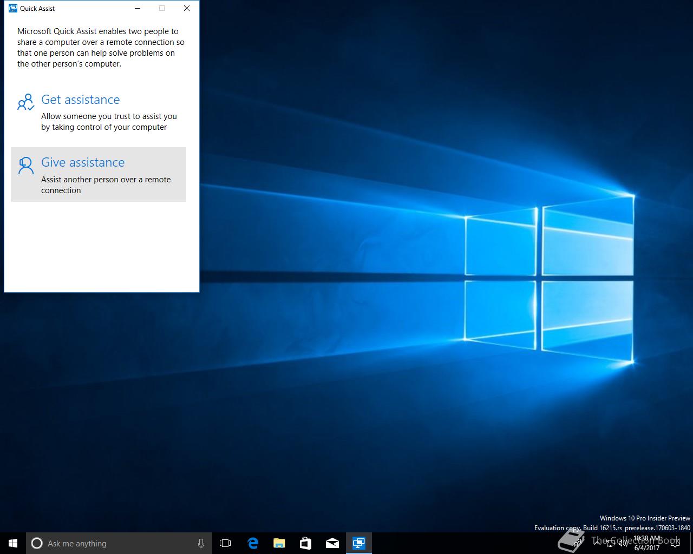Open the Store from the taskbar
693x554 pixels.
pyautogui.click(x=306, y=543)
